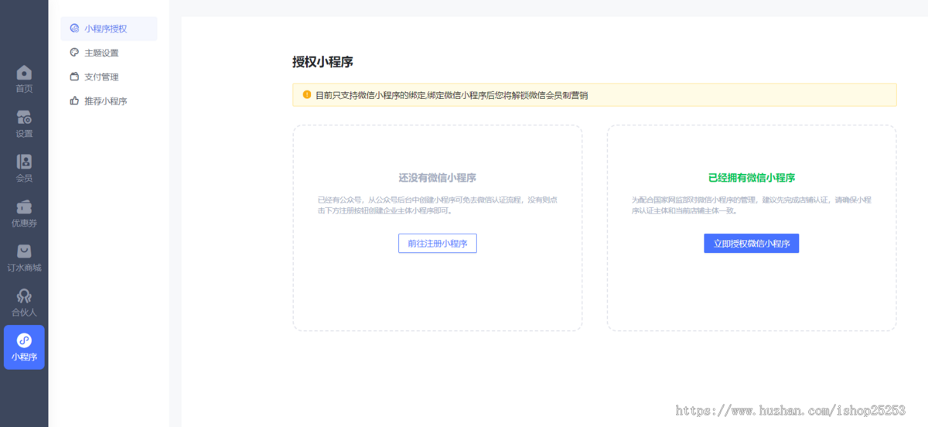Click the palette icon beside 主题设置
928x427 pixels.
point(74,53)
